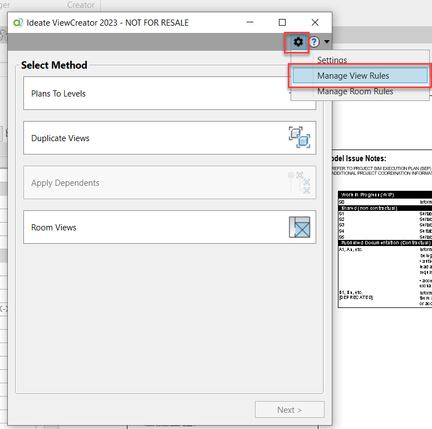Click the Creator ribbon label in Revit

pyautogui.click(x=81, y=5)
